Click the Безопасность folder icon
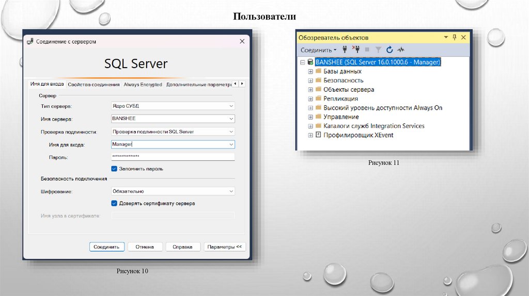 pos(318,80)
